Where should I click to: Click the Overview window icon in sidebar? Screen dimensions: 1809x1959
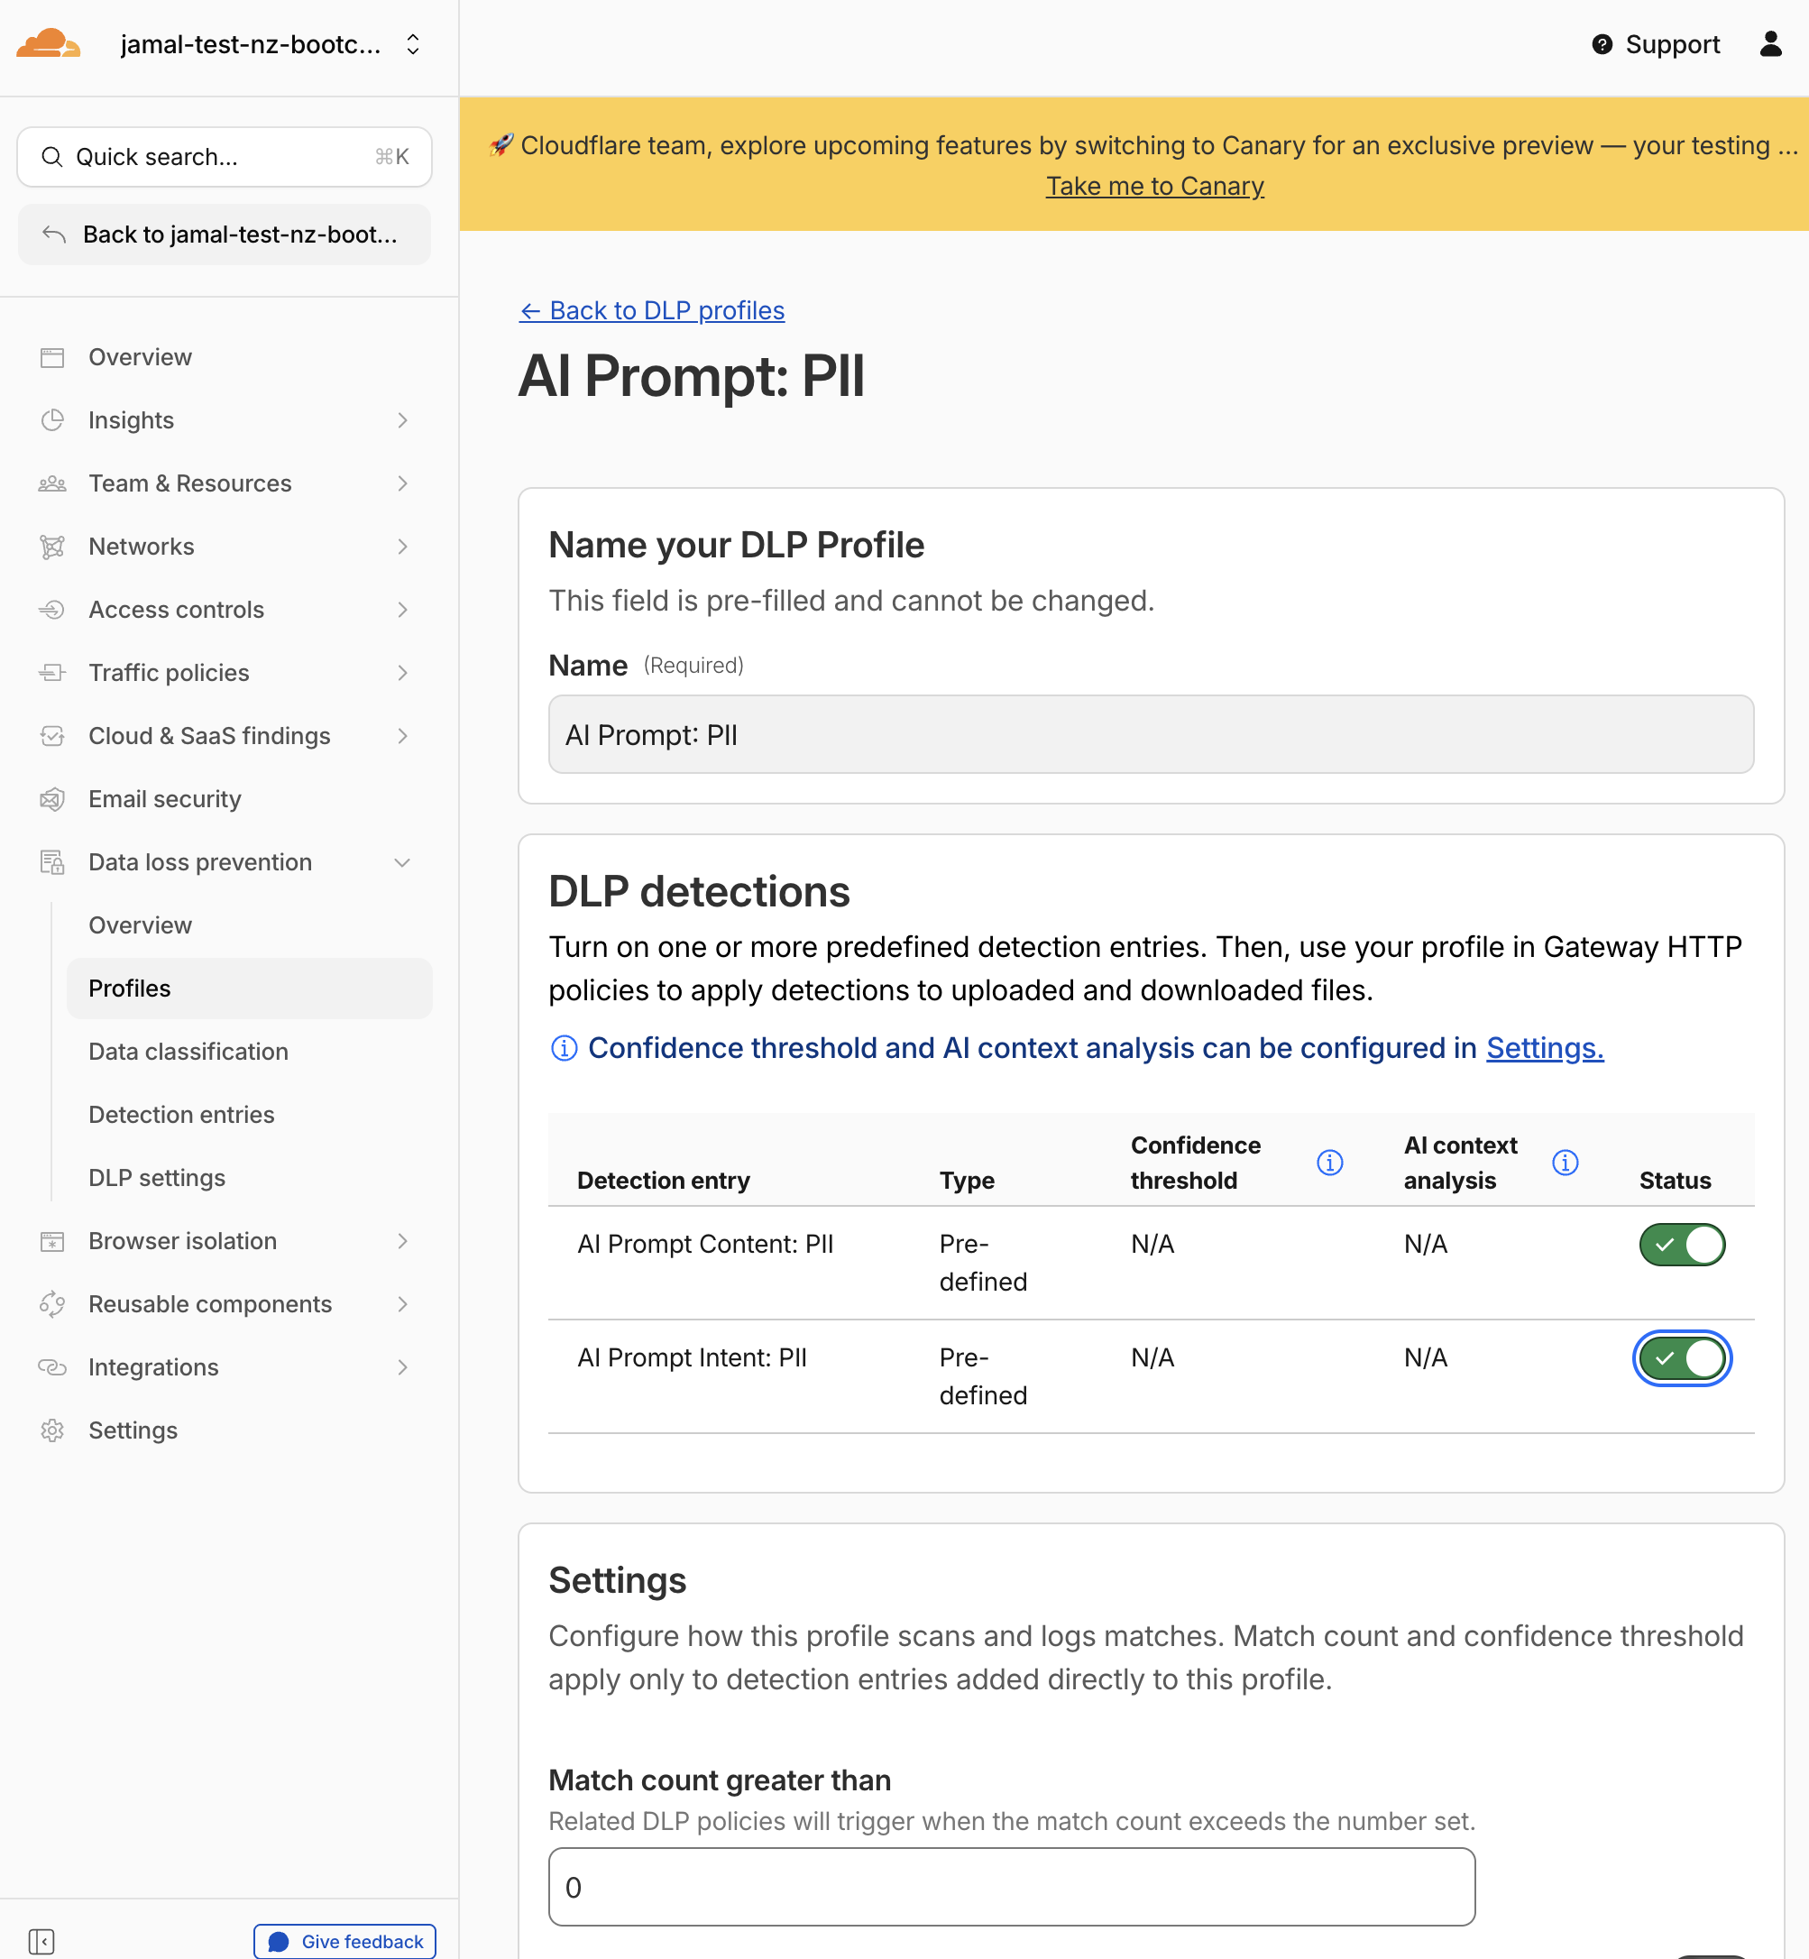52,357
